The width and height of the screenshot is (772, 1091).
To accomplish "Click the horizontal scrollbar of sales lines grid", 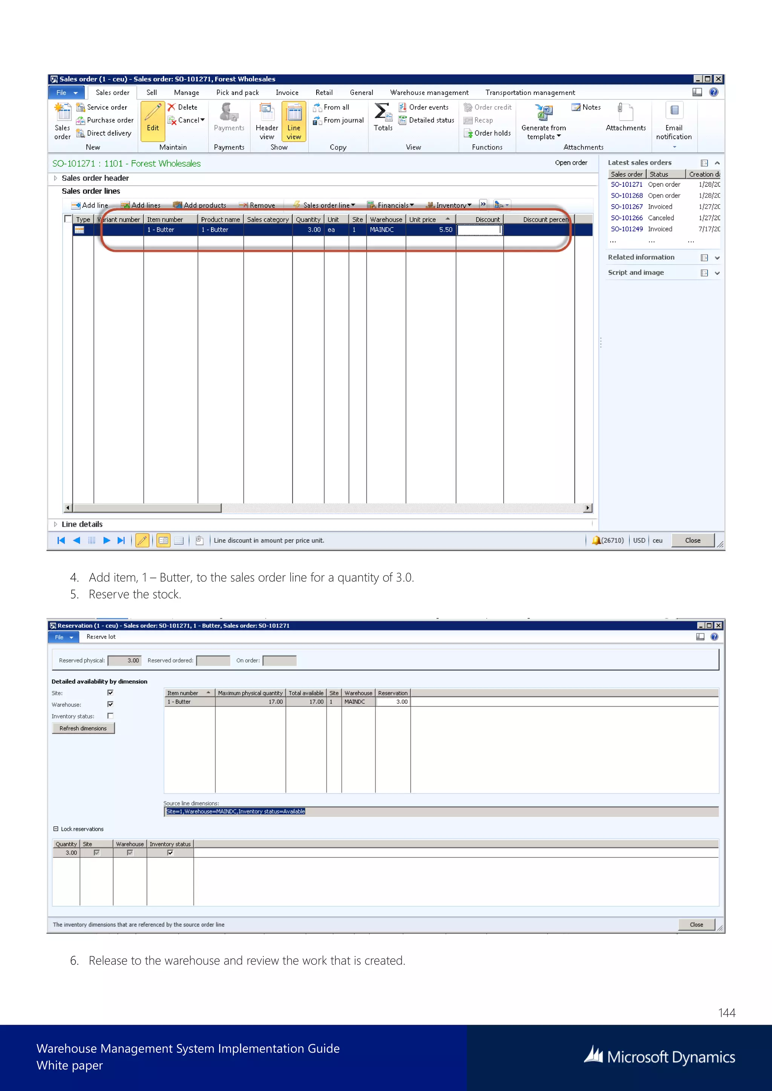I will coord(328,508).
